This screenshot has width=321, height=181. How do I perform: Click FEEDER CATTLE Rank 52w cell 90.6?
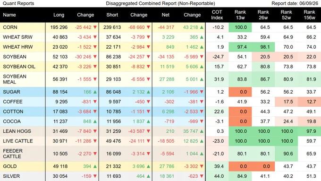[286, 154]
